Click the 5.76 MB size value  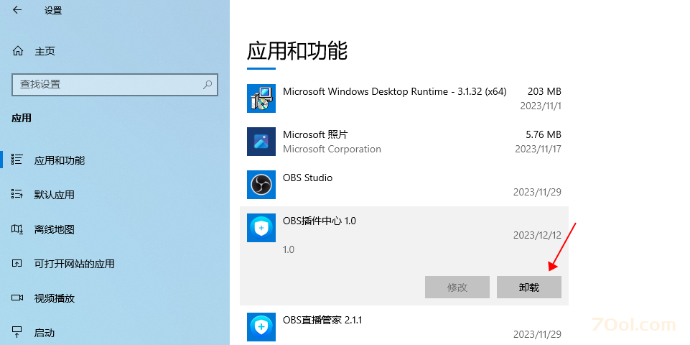click(544, 134)
